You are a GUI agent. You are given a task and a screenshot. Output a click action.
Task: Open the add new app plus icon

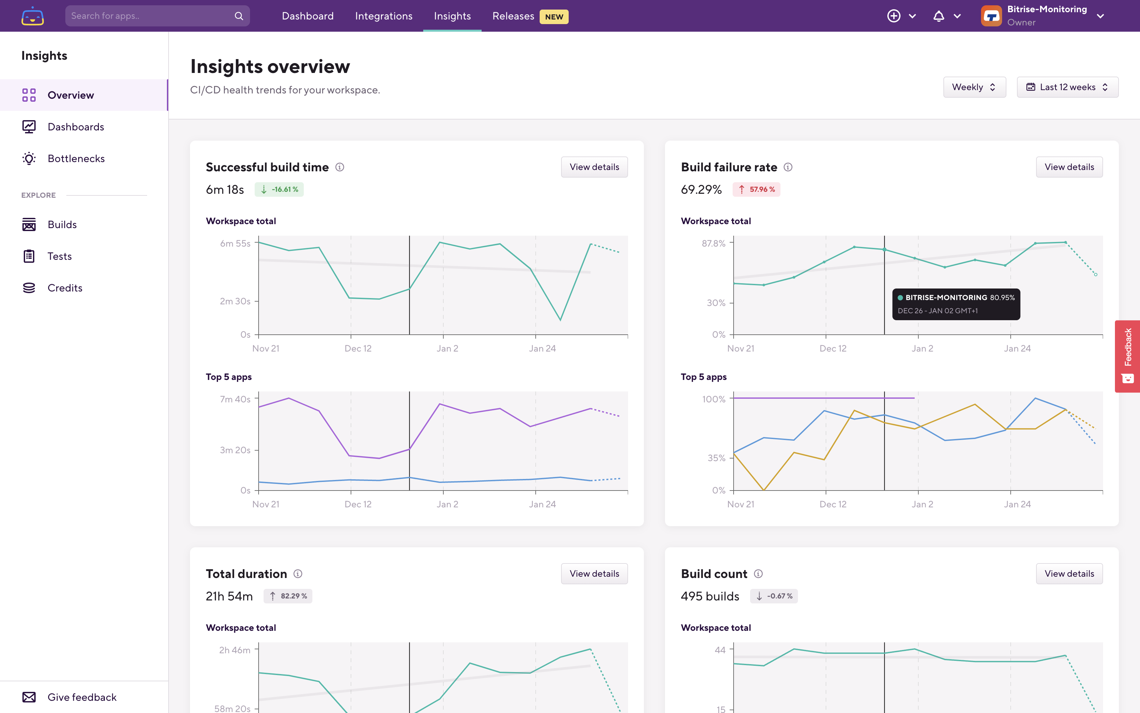[894, 16]
